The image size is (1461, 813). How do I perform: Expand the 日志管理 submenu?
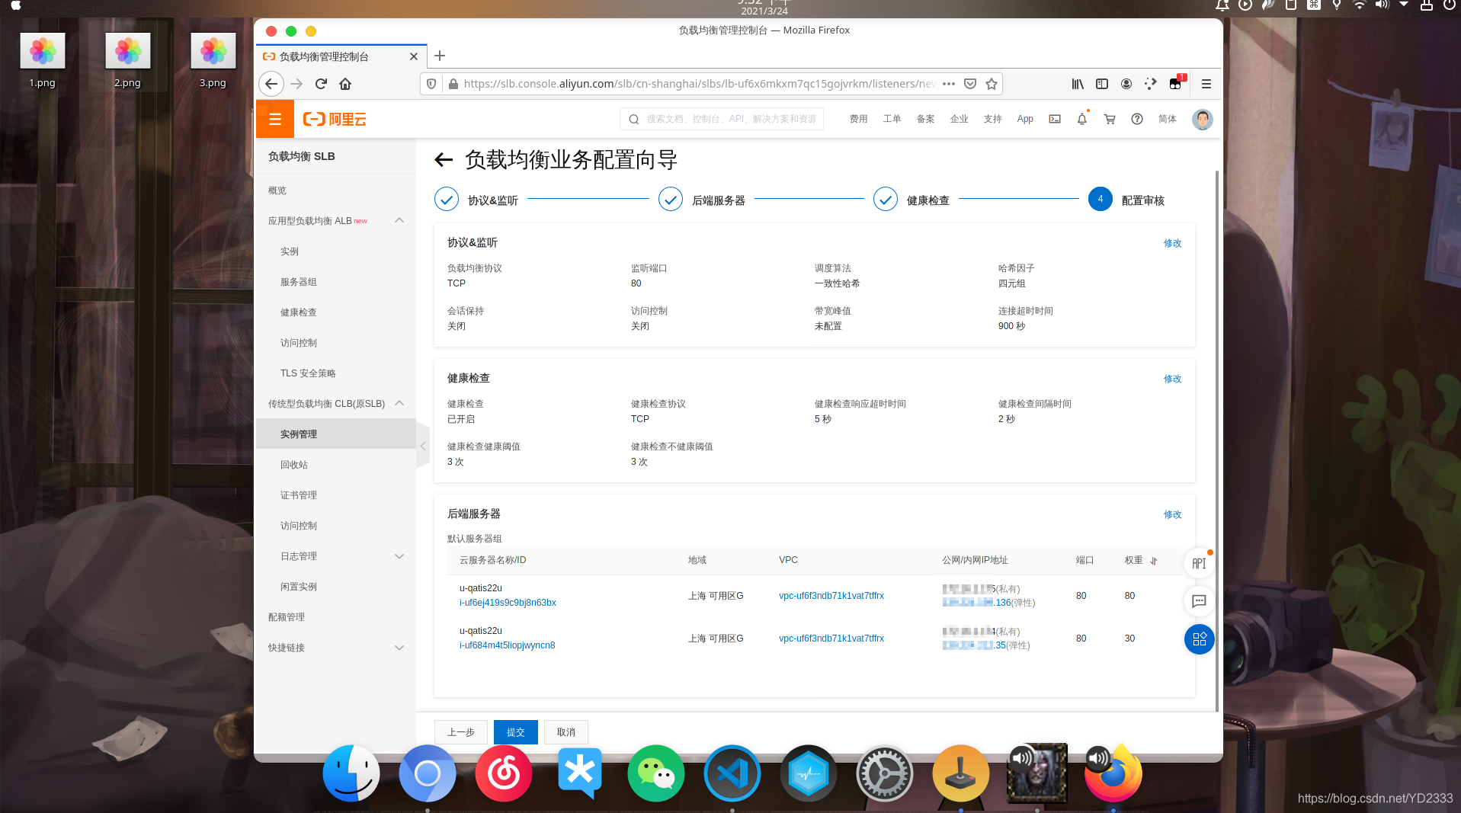[x=399, y=556]
